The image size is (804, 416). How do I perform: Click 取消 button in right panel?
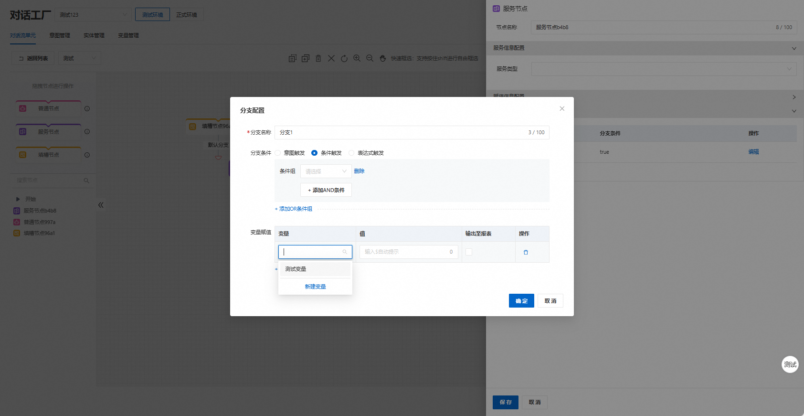[535, 402]
